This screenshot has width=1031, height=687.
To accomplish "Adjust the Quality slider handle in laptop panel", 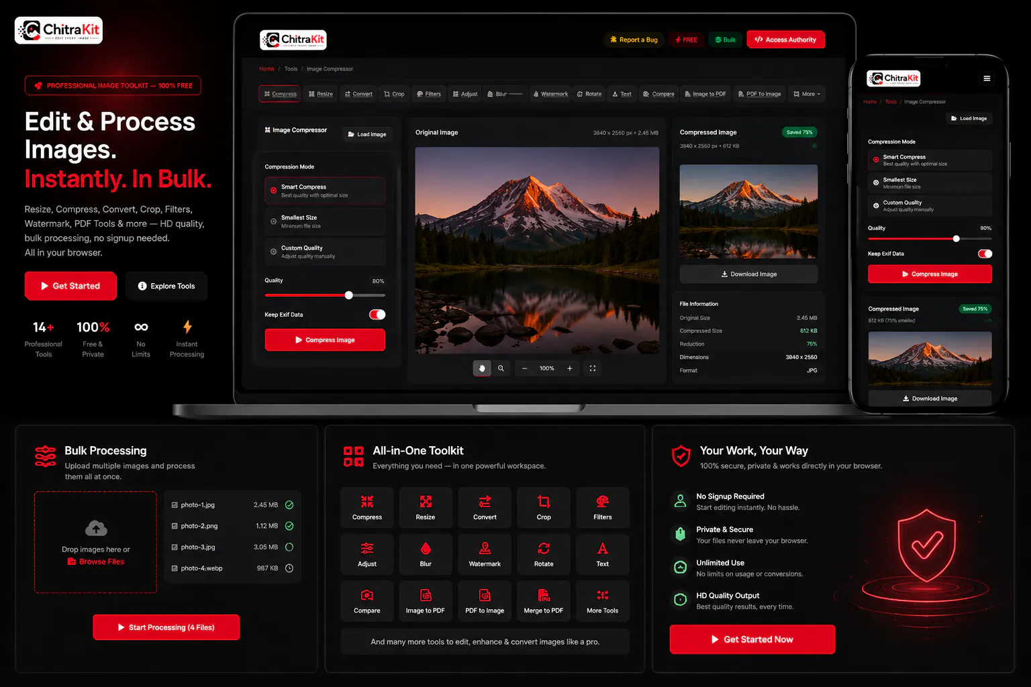I will click(x=348, y=295).
